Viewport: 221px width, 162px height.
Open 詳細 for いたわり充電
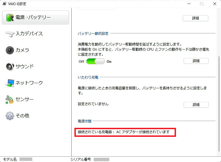tap(196, 105)
